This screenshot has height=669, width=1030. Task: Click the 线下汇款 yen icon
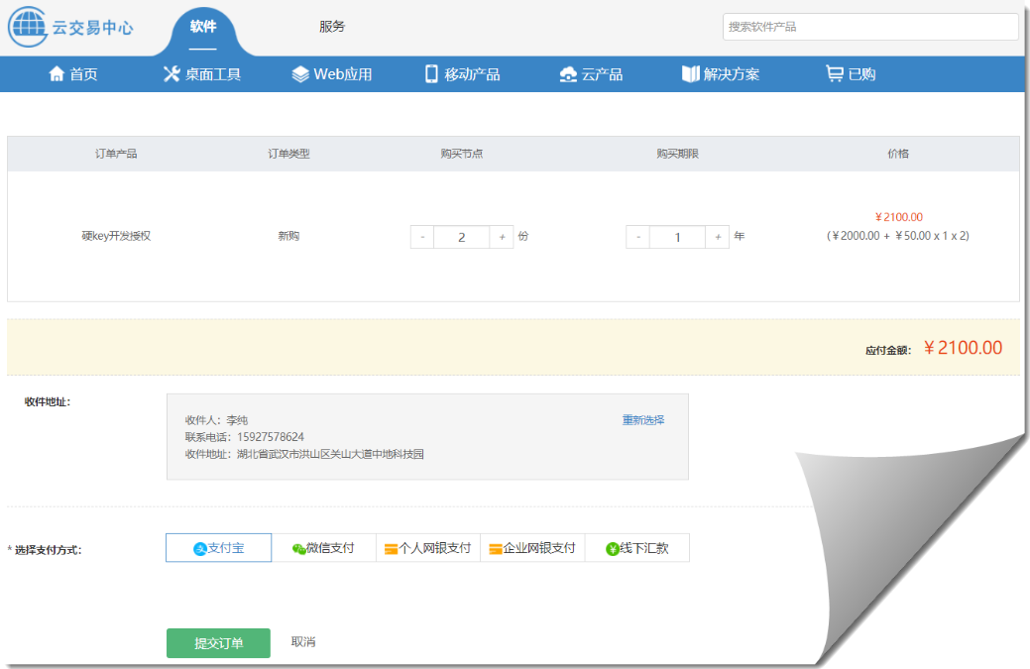[613, 549]
